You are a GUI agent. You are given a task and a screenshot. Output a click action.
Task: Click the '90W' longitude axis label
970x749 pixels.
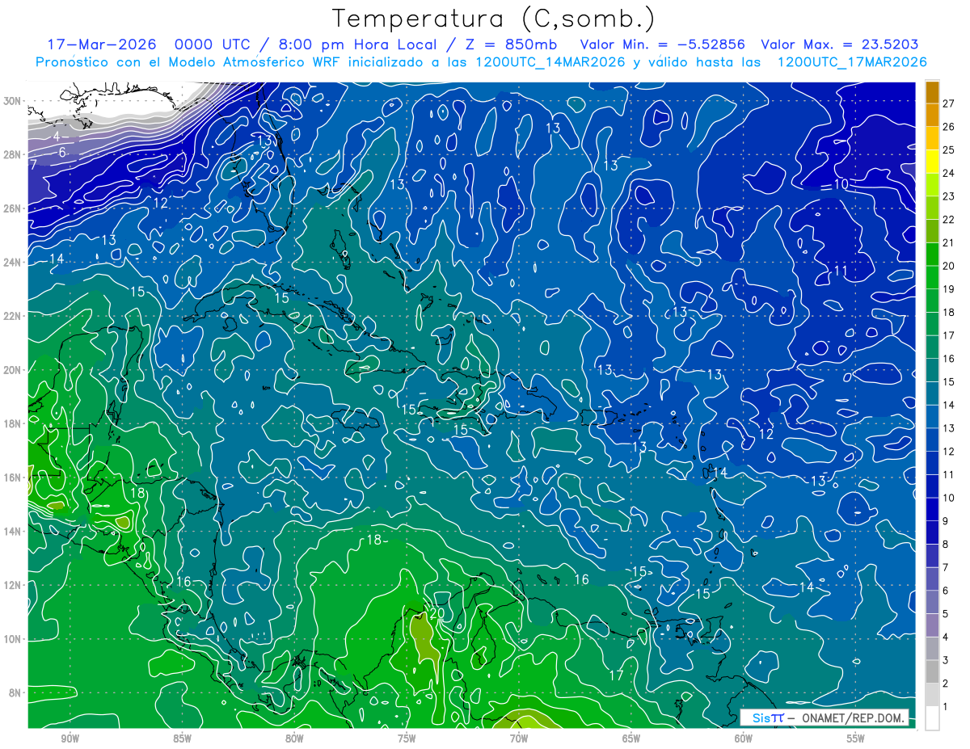[70, 738]
